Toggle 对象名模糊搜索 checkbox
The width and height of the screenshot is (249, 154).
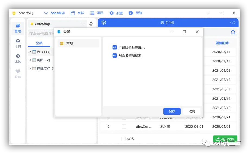[114, 55]
